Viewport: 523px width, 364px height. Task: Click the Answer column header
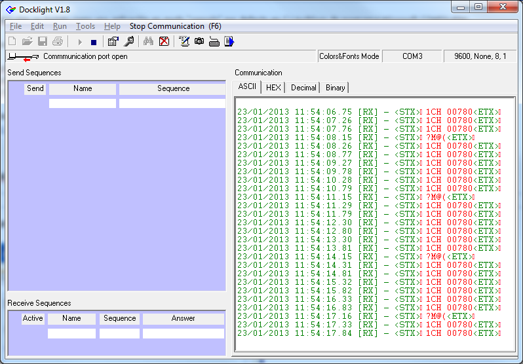click(x=183, y=319)
